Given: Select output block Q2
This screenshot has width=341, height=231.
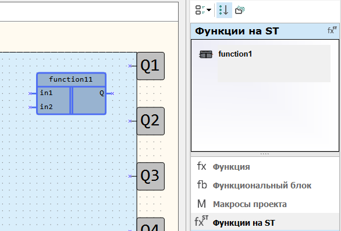Looking at the screenshot, I should [x=151, y=121].
